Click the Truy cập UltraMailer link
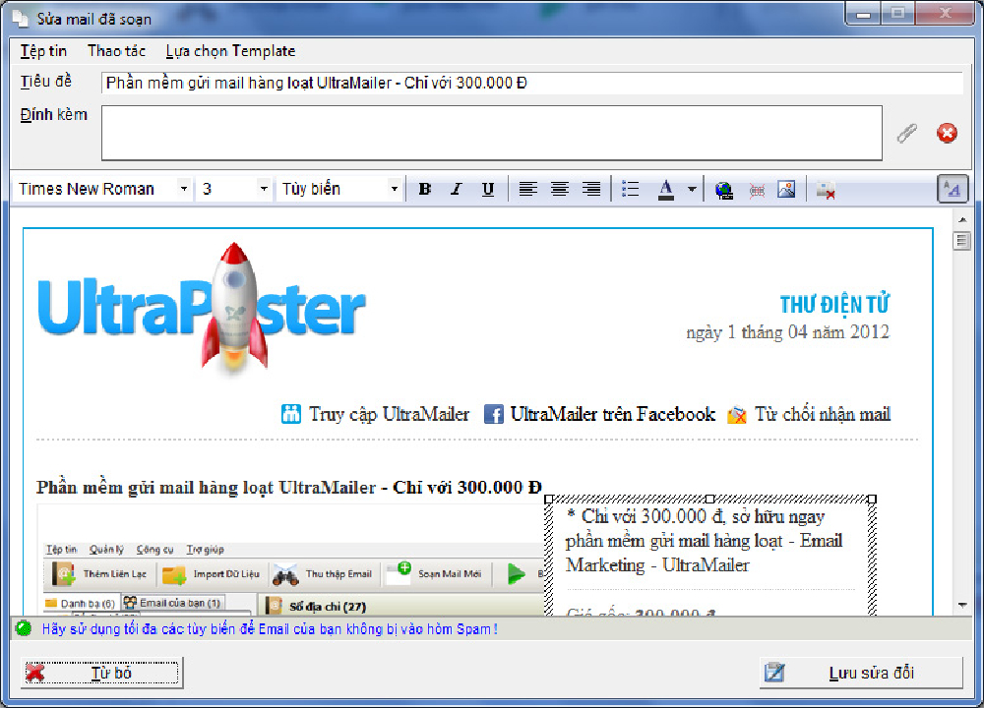This screenshot has height=708, width=984. point(389,415)
